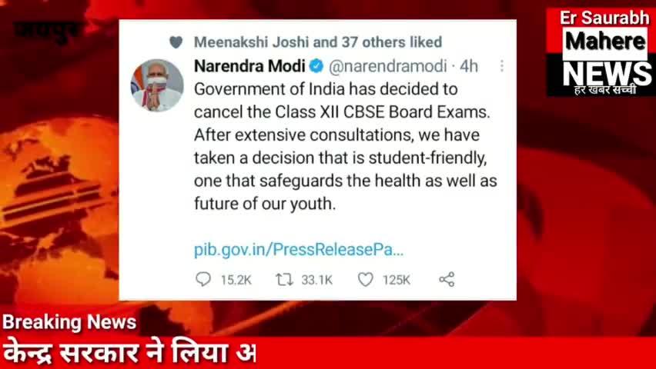
Task: Click the blue verified badge
Action: click(x=316, y=65)
